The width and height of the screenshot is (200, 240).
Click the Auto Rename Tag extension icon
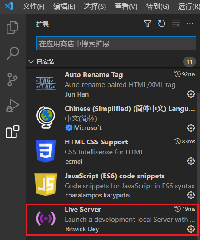coord(46,83)
